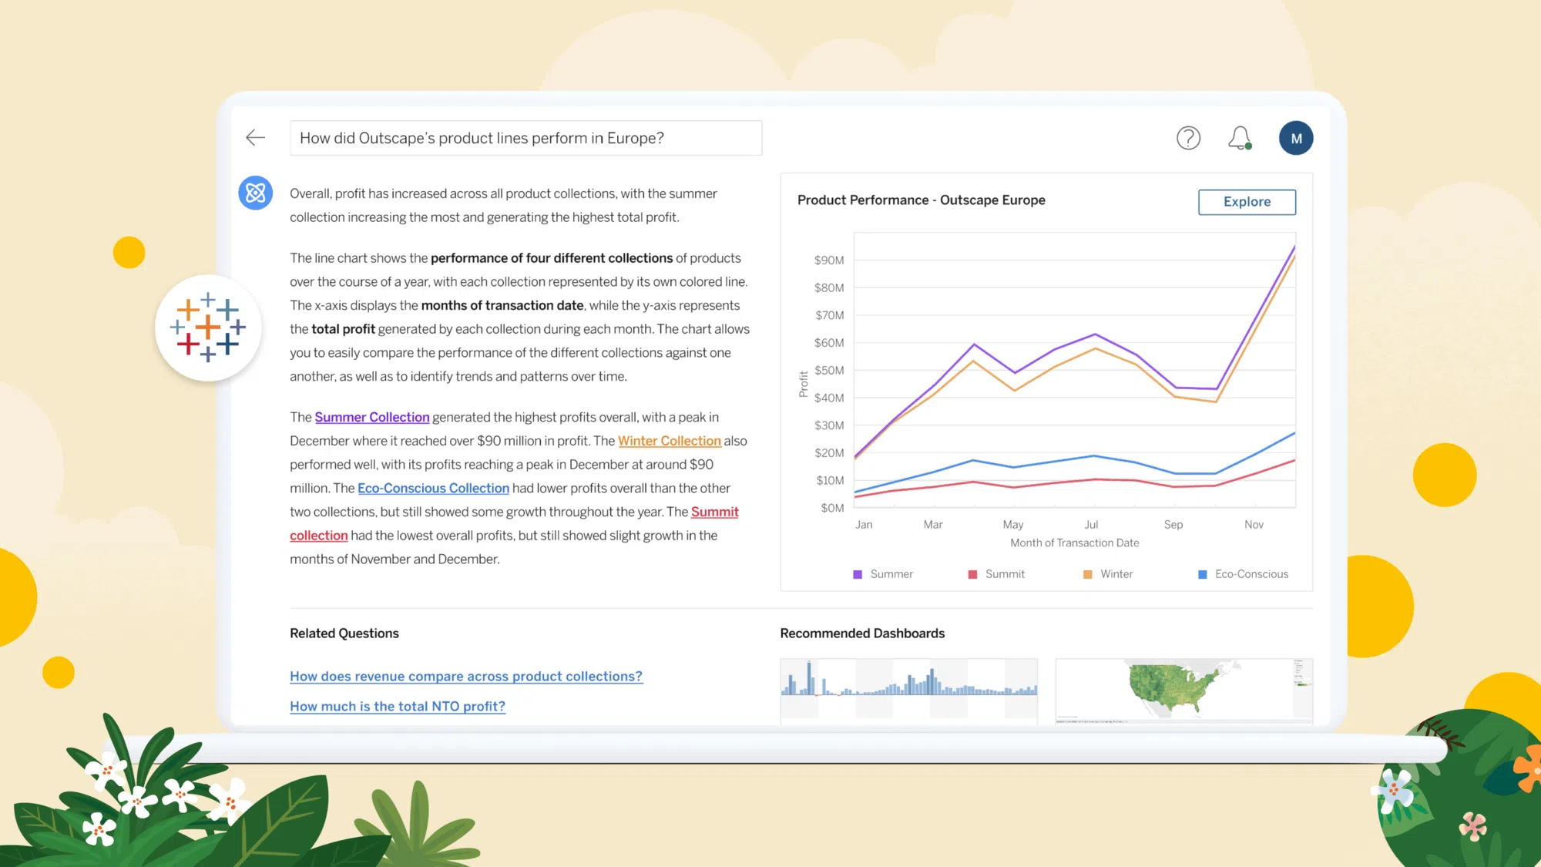The width and height of the screenshot is (1541, 867).
Task: Select the Tableau logo badge
Action: point(209,328)
